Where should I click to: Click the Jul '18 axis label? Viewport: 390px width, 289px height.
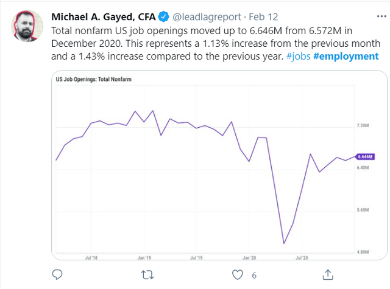[91, 258]
